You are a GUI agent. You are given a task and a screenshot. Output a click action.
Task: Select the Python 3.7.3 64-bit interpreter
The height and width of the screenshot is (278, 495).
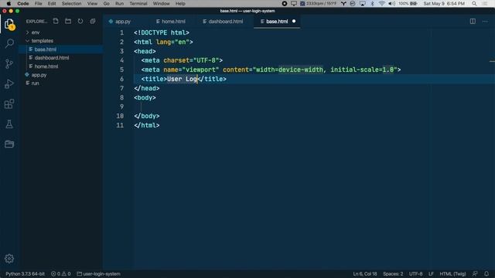tap(25, 273)
